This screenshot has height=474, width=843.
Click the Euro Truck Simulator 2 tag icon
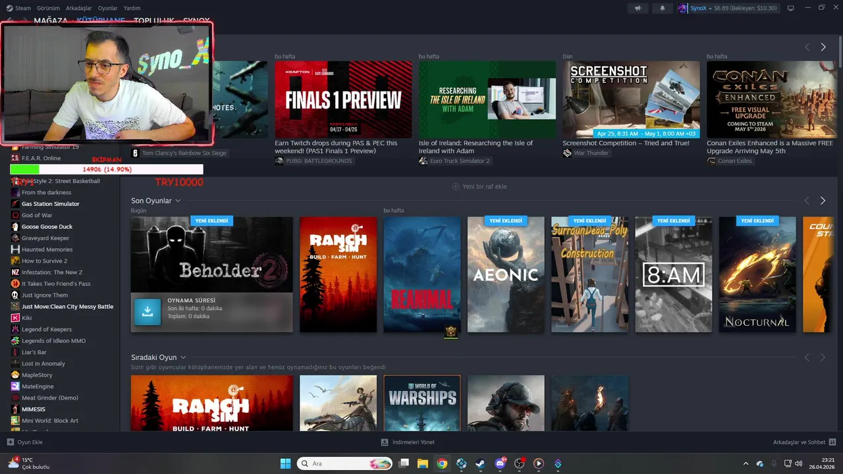click(423, 161)
